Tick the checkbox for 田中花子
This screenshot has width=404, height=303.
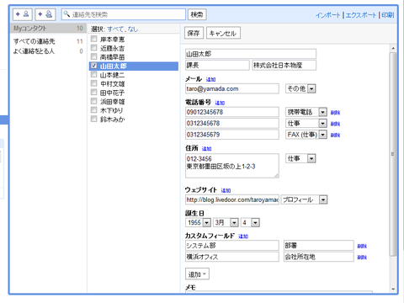(x=93, y=93)
